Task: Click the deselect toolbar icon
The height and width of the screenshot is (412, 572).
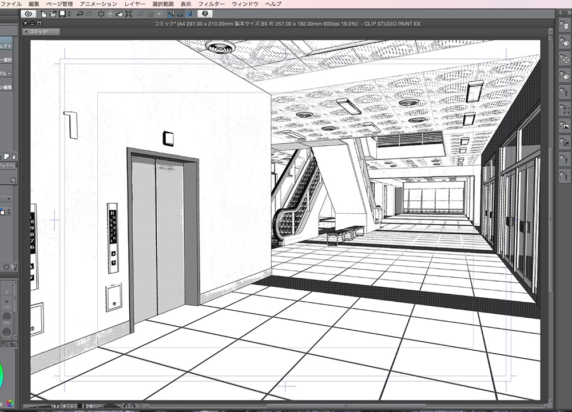Action: 141,14
